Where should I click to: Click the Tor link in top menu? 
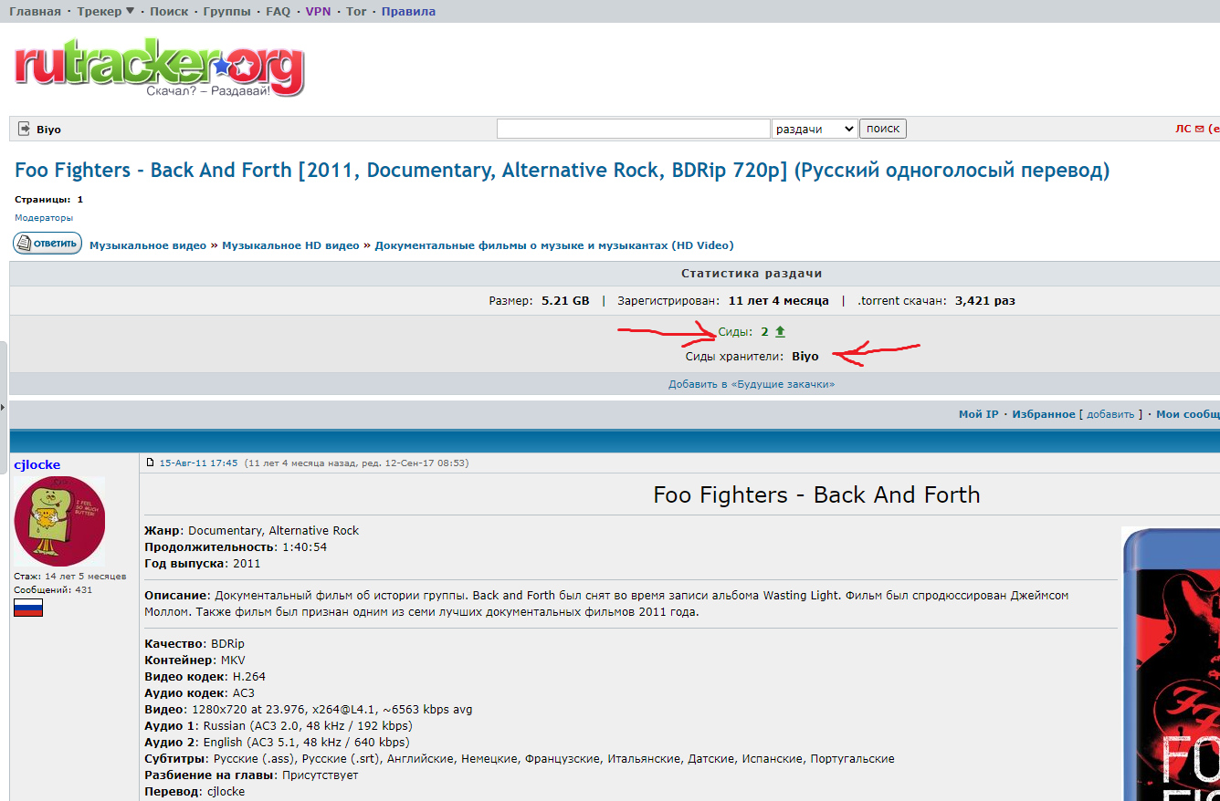[x=356, y=11]
